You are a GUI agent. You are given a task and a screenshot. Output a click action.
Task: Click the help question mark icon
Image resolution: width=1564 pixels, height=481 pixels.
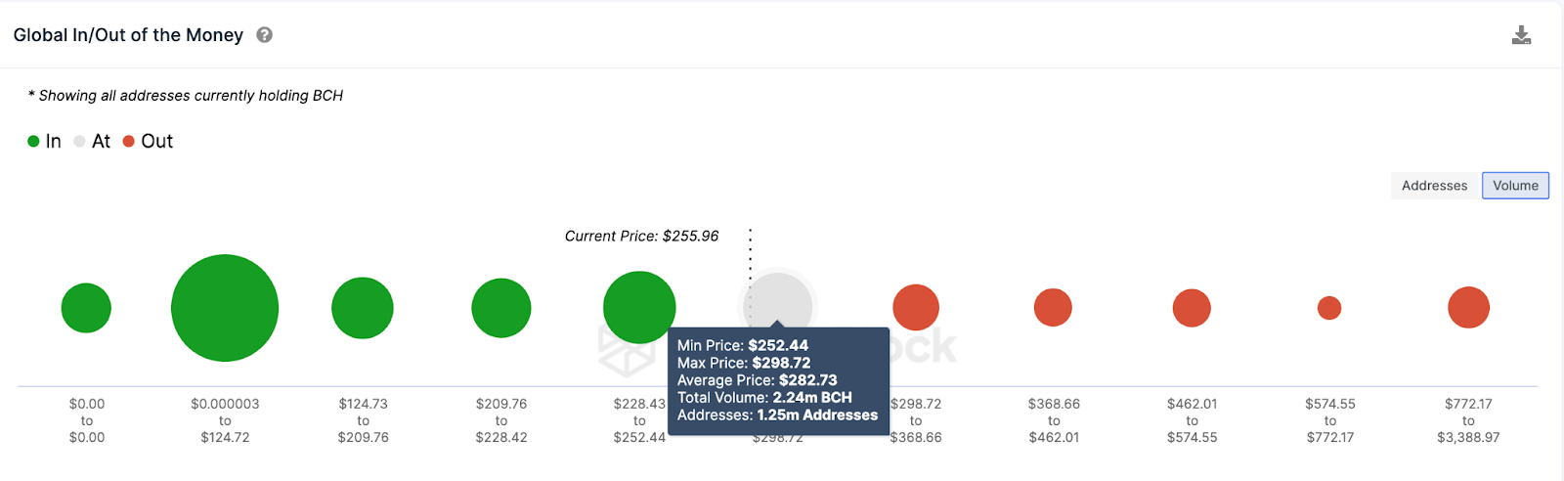[264, 35]
